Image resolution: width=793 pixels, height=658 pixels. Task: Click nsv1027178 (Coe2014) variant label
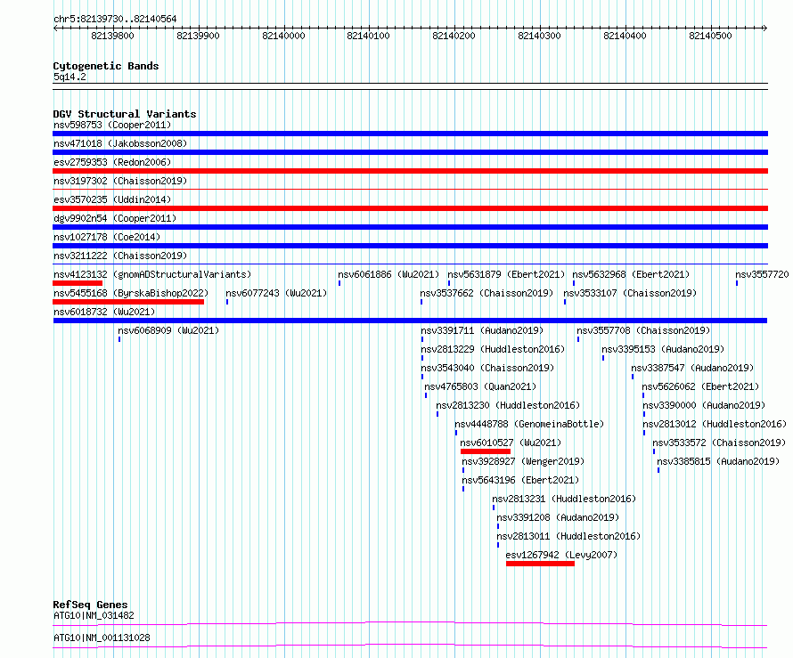(107, 237)
